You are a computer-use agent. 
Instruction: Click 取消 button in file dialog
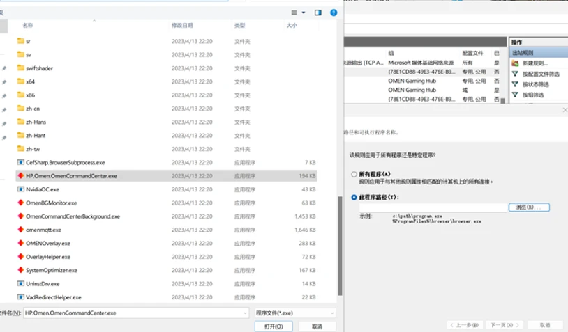click(x=317, y=326)
